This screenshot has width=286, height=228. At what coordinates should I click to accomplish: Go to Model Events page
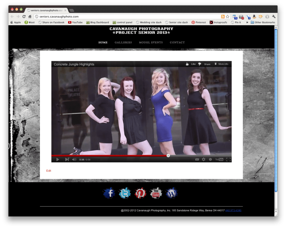coord(151,42)
